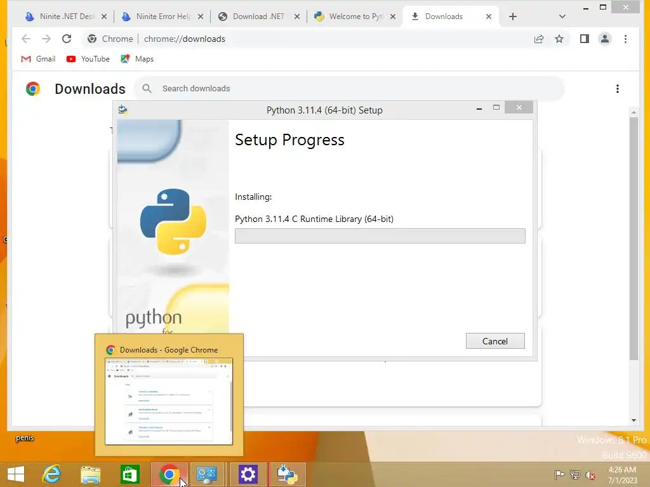
Task: Click the scrollbar down arrow on Downloads page
Action: tap(633, 420)
